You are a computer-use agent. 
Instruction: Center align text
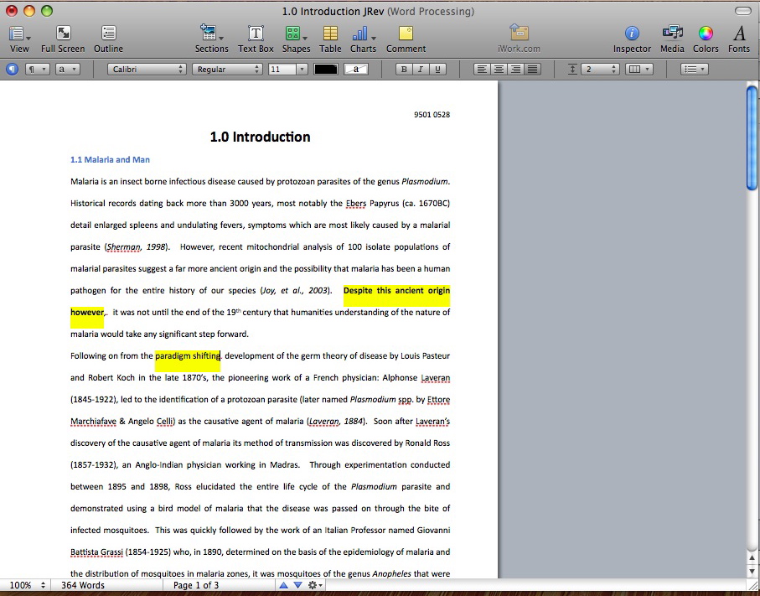pos(499,70)
